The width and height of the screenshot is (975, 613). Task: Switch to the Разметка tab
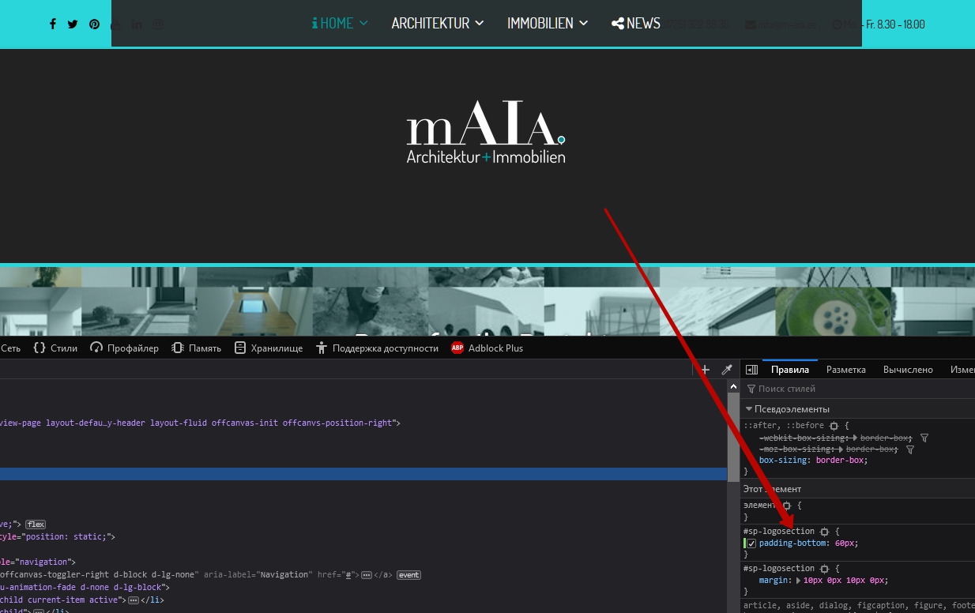point(846,370)
